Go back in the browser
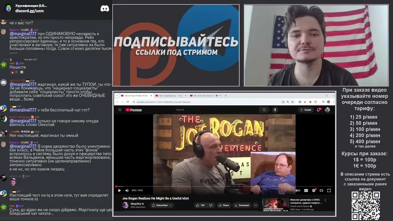 117,102
